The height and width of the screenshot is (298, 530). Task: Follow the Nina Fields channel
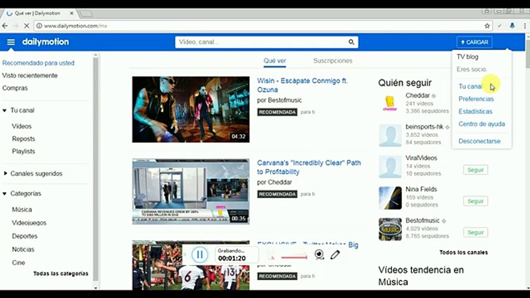[475, 201]
